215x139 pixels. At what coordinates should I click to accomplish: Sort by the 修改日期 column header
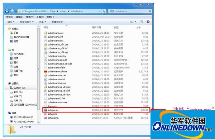click(x=96, y=28)
